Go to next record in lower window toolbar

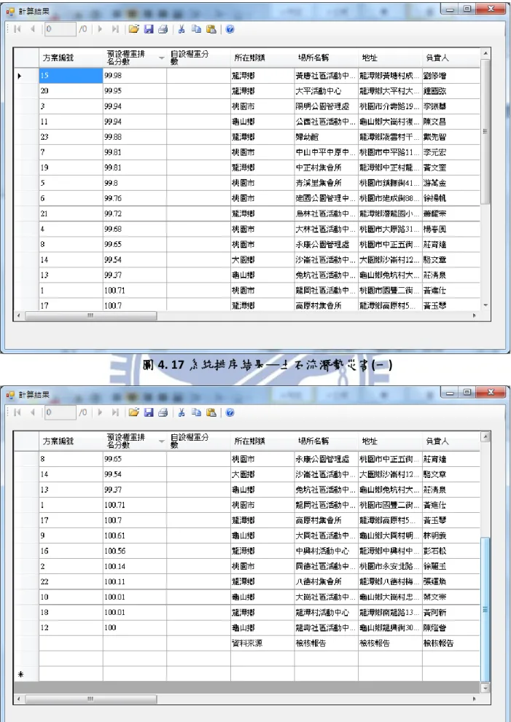coord(100,412)
